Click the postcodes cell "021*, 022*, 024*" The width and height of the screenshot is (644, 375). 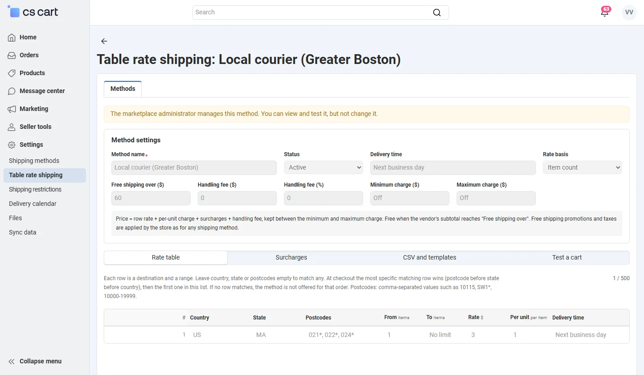coord(331,335)
